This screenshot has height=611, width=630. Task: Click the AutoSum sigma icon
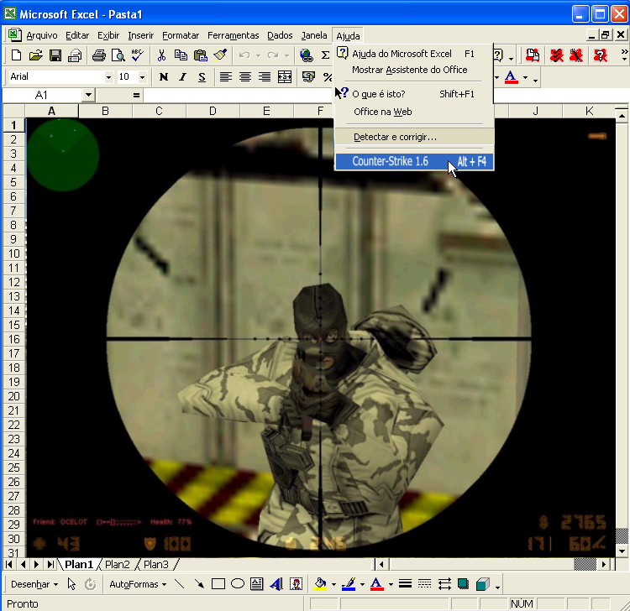[325, 55]
